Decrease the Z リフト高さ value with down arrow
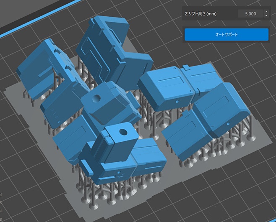The height and width of the screenshot is (222, 276). (266, 15)
